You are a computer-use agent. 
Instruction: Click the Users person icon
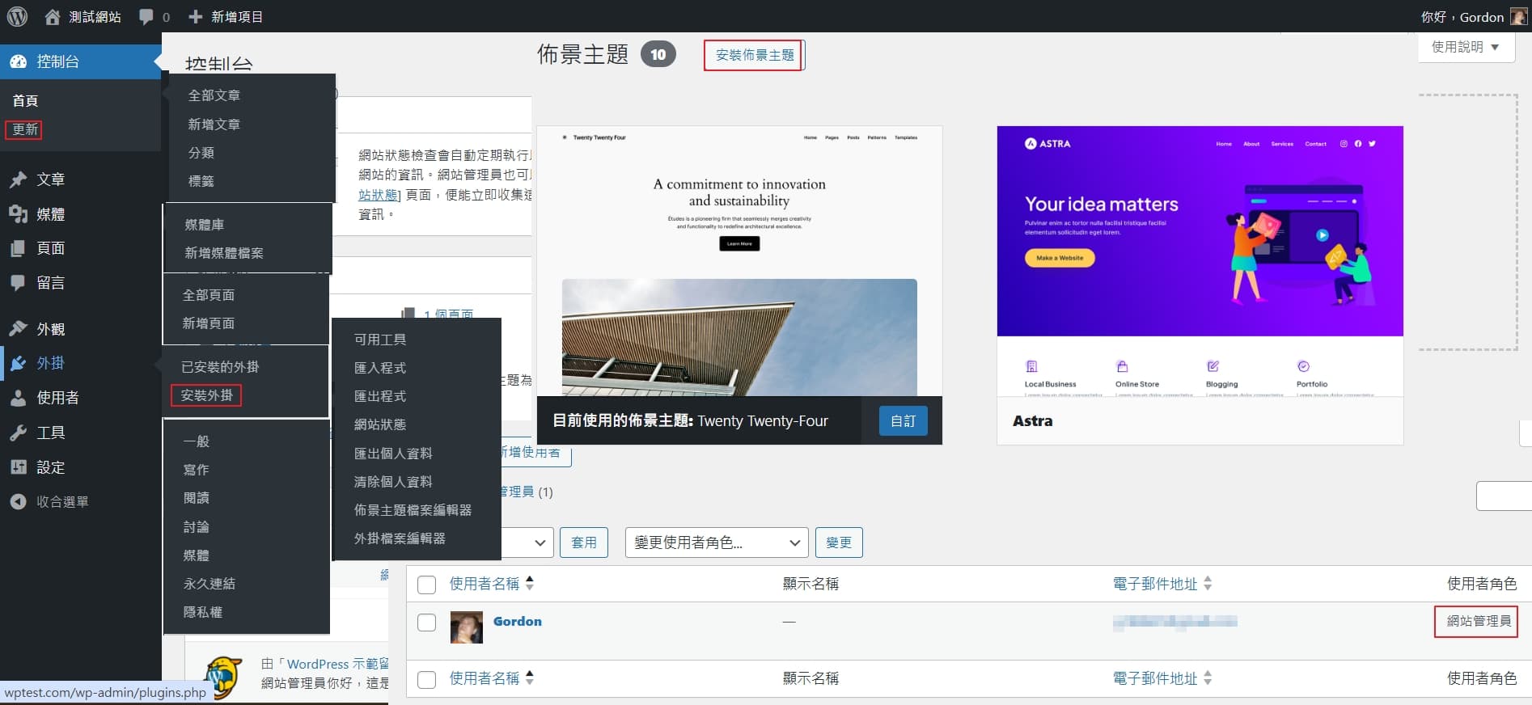18,398
